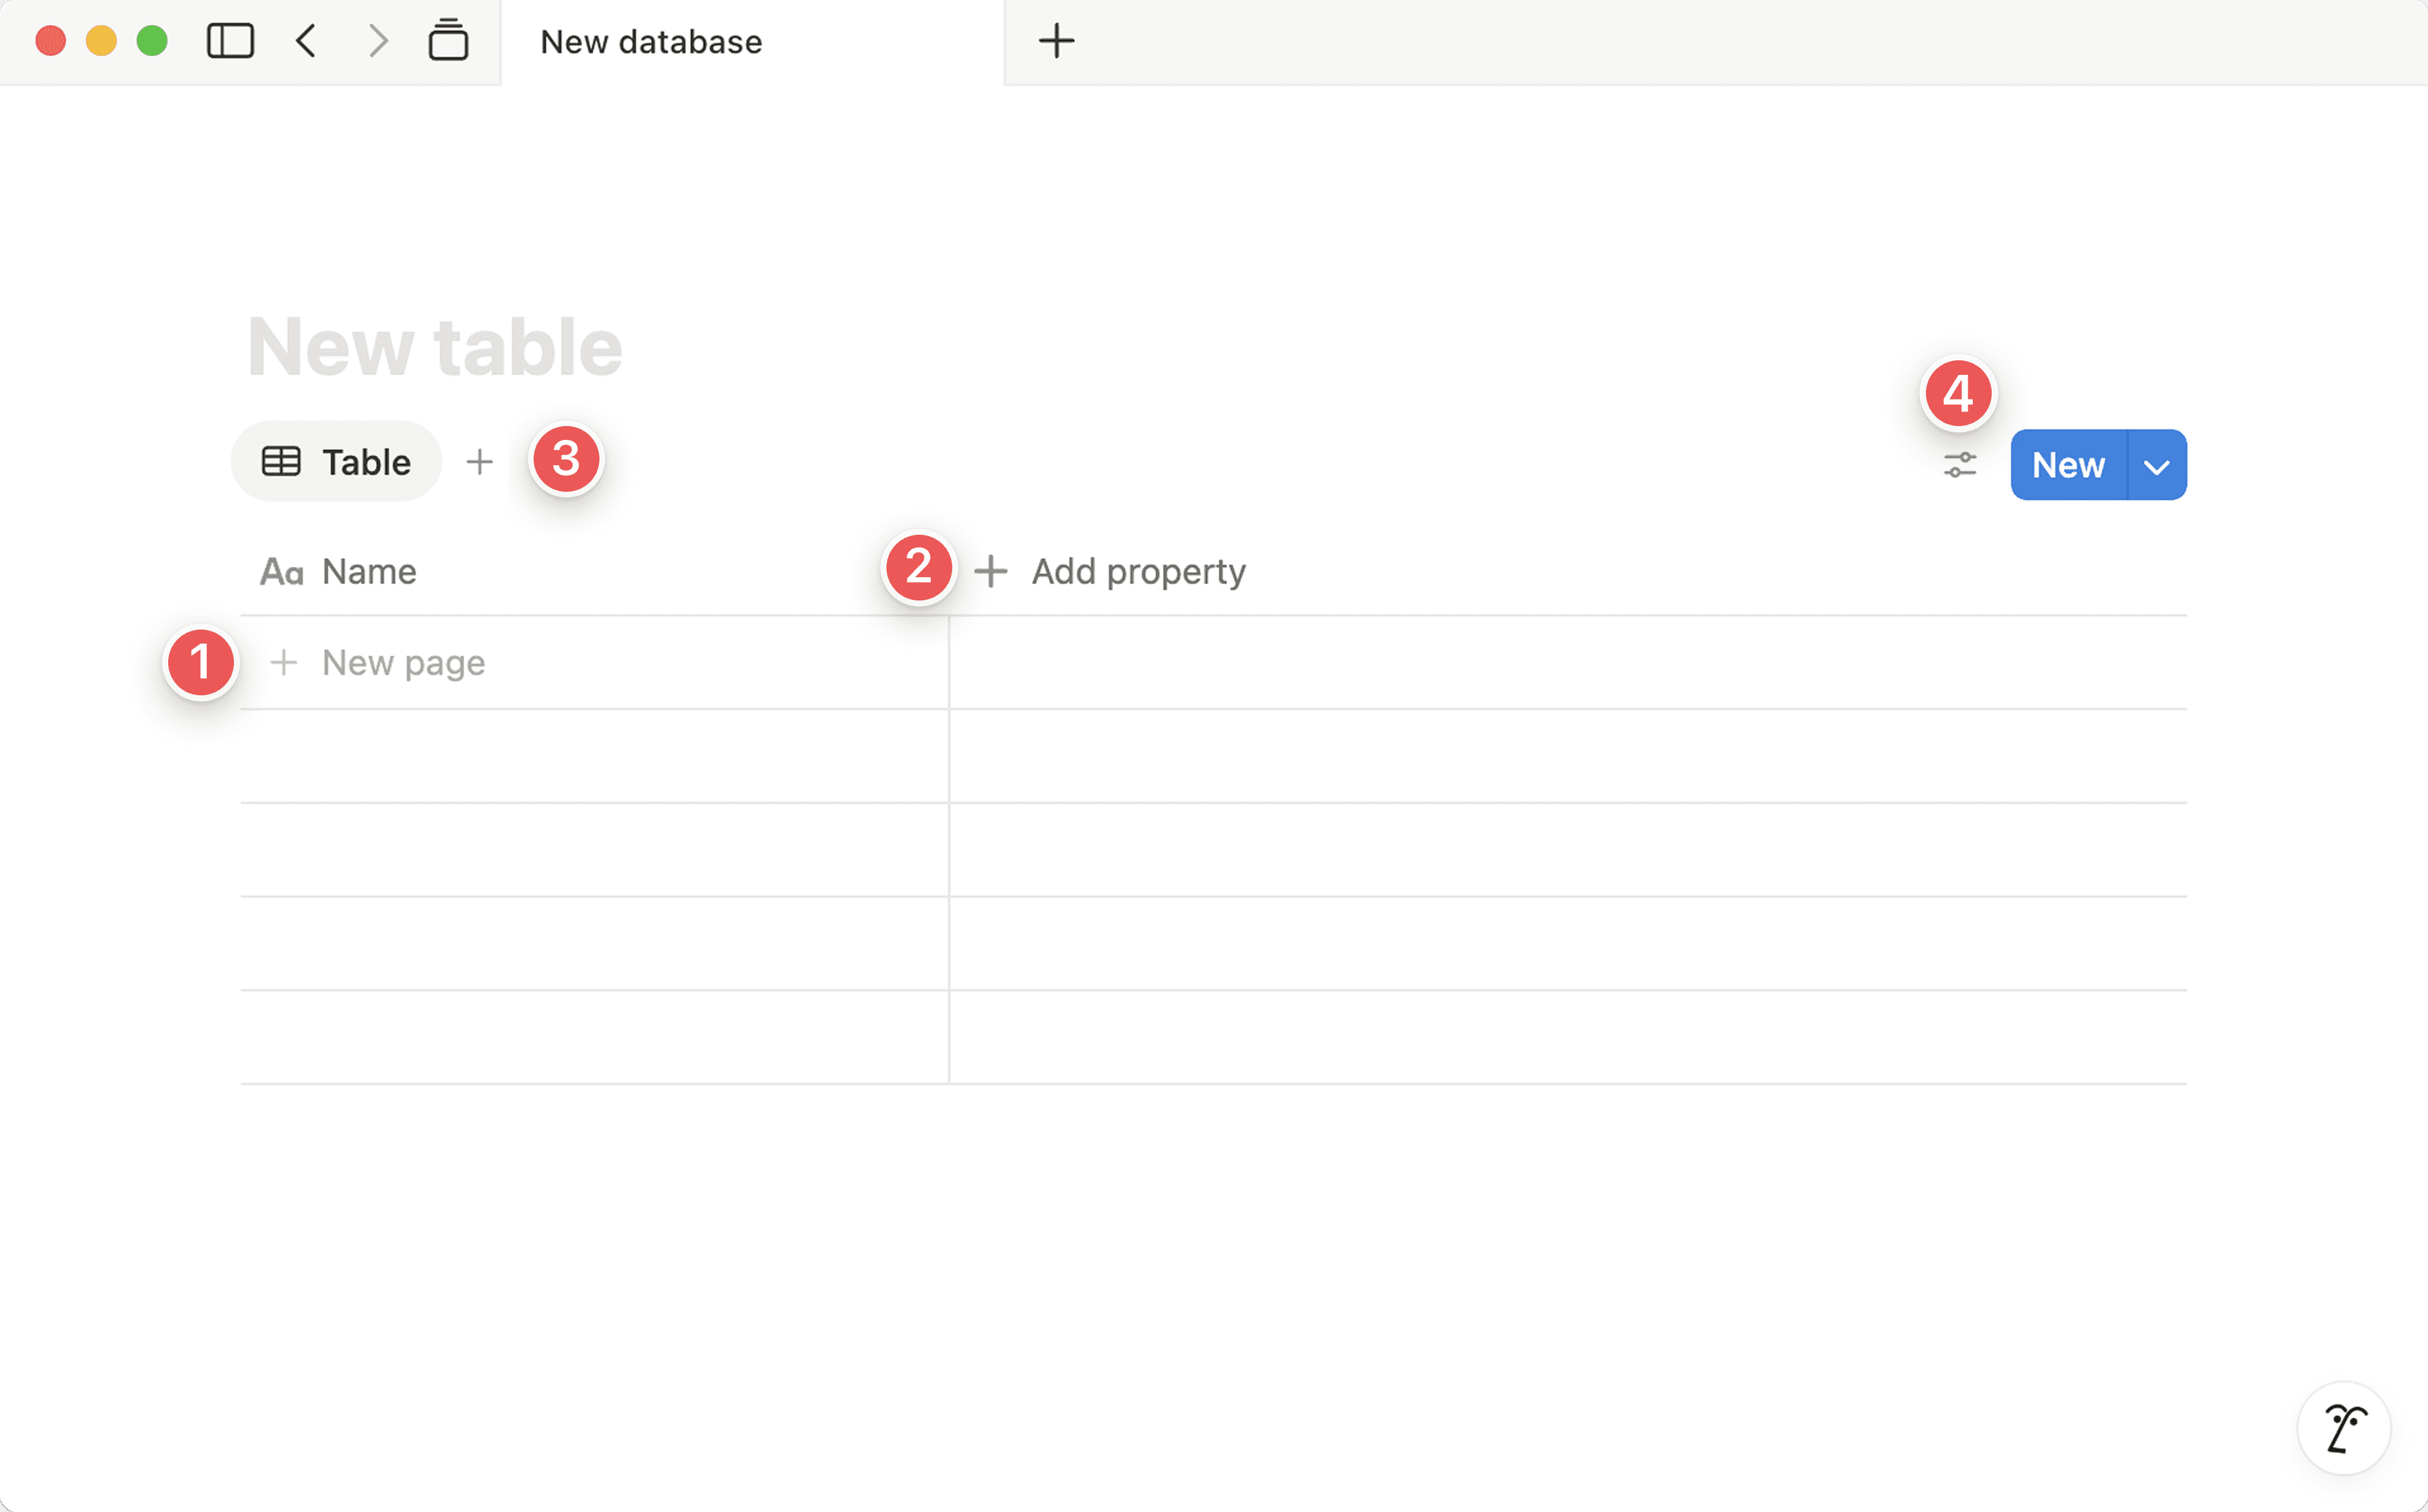The width and height of the screenshot is (2428, 1512).
Task: Click the plus icon next to New page
Action: [x=285, y=662]
